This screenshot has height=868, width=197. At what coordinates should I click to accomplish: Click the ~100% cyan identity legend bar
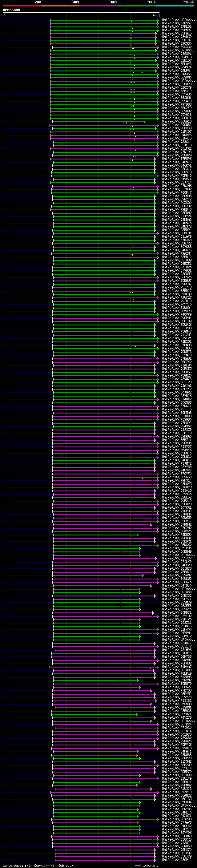point(175,6)
